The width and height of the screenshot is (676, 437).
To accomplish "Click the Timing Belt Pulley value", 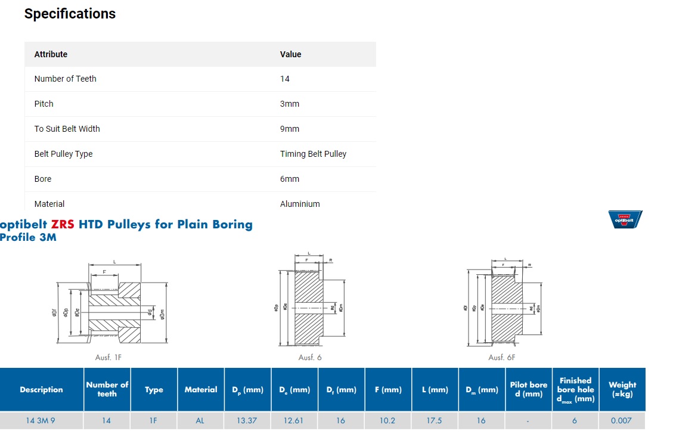I will pos(314,154).
